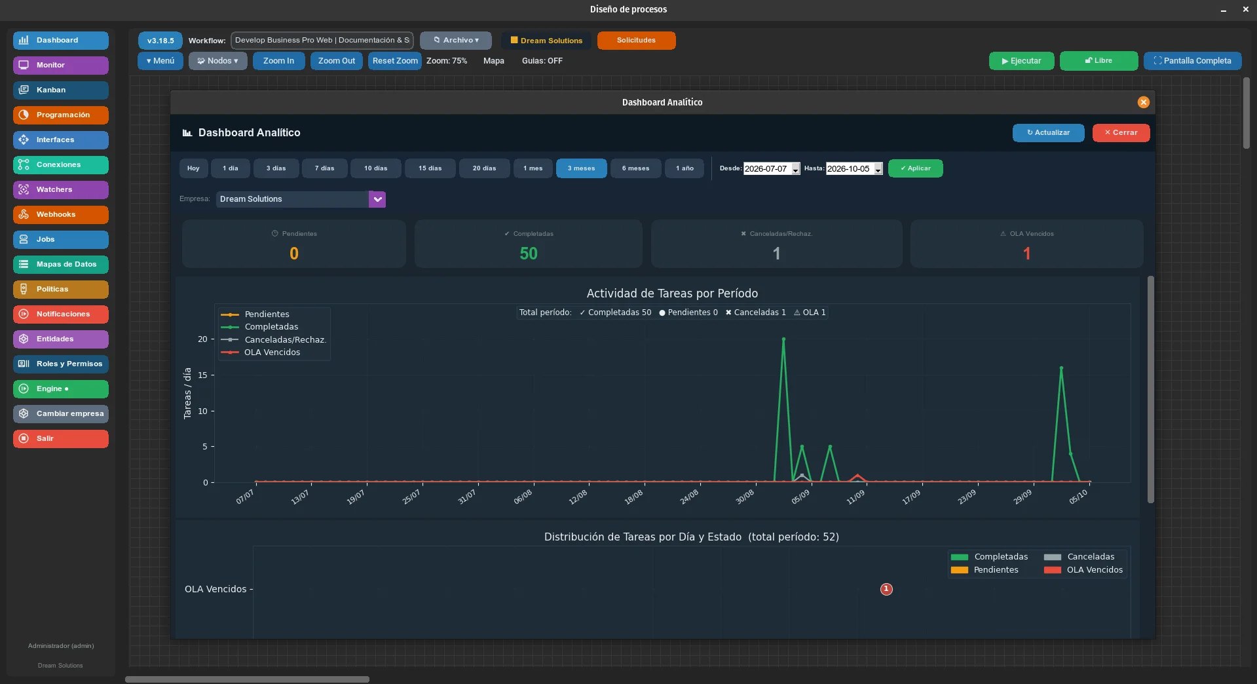Select the Hoy period tab
The height and width of the screenshot is (684, 1257).
pos(193,168)
